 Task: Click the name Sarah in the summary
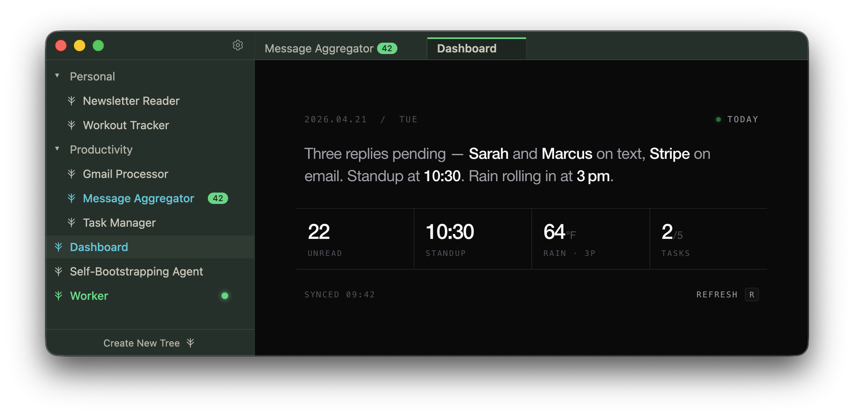[x=489, y=154]
